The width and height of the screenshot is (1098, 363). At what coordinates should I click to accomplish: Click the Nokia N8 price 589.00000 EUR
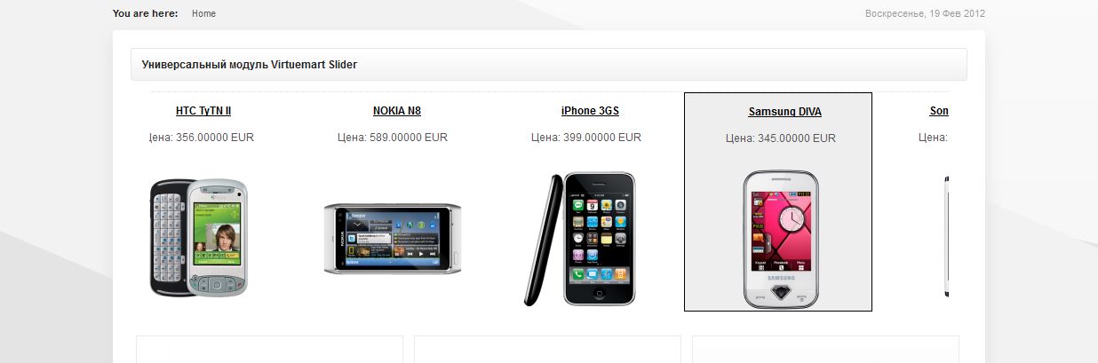[x=393, y=138]
